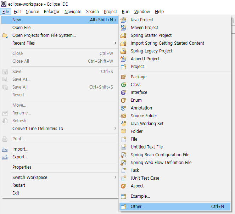Click the Alt+Shift+N shortcut text

click(101, 20)
